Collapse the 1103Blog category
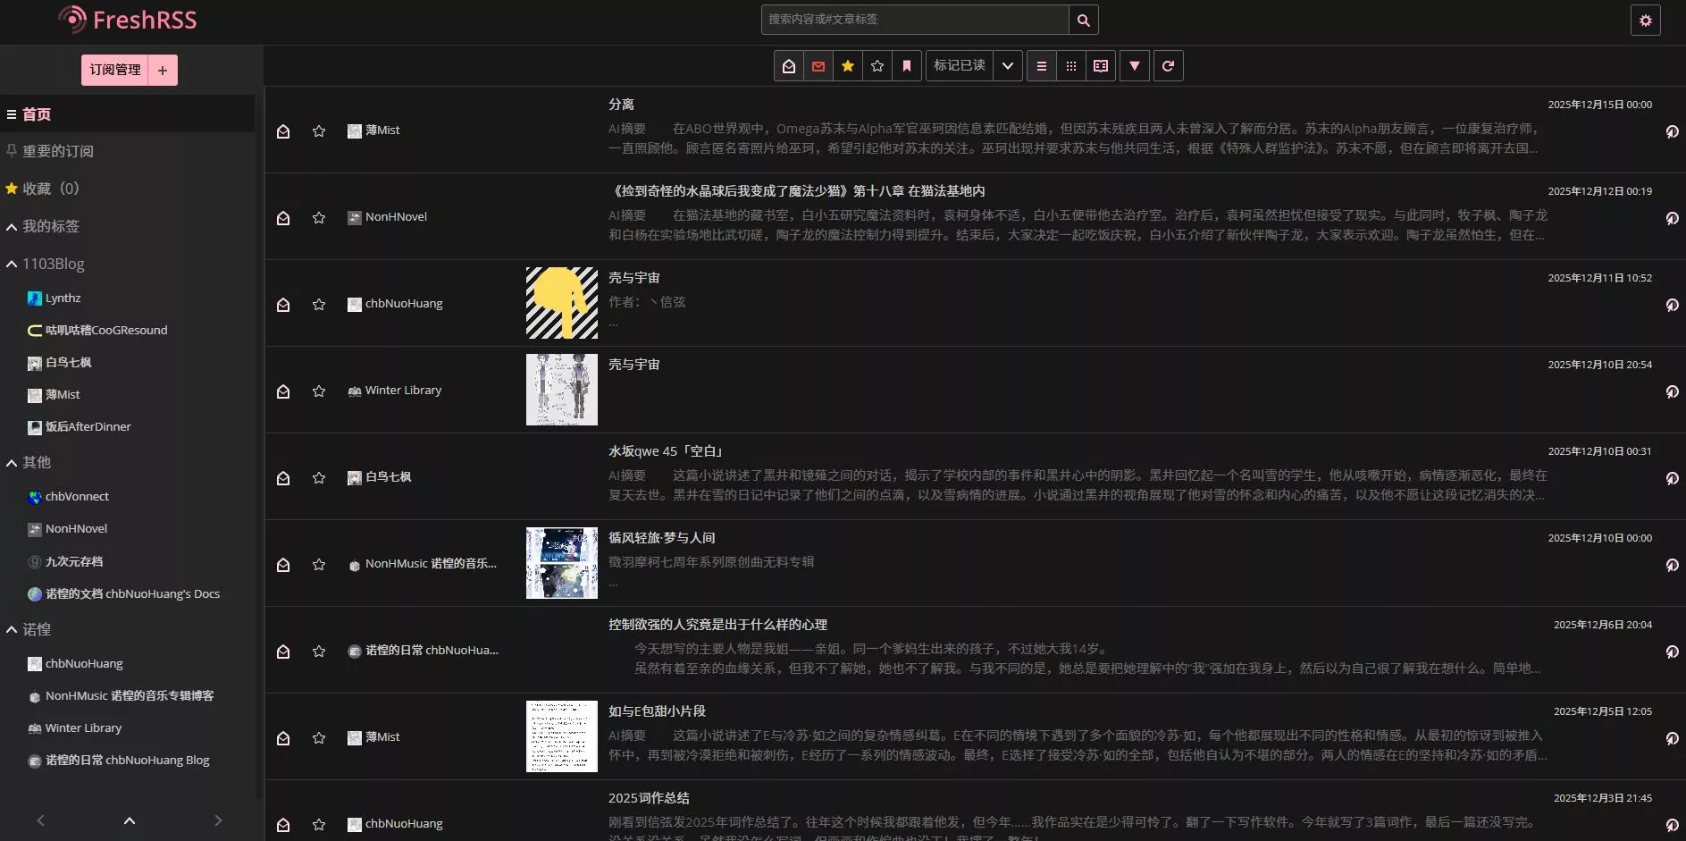Viewport: 1686px width, 841px height. pyautogui.click(x=12, y=265)
